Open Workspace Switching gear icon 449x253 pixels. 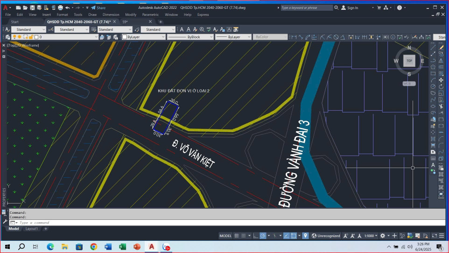point(383,236)
